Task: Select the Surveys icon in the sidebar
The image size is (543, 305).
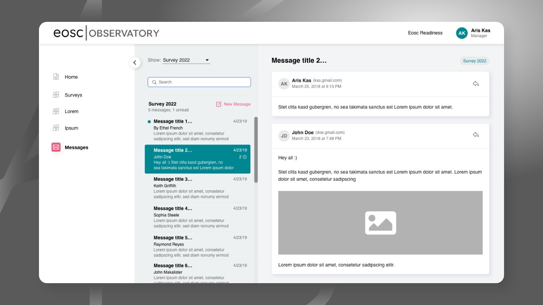Action: pos(56,95)
